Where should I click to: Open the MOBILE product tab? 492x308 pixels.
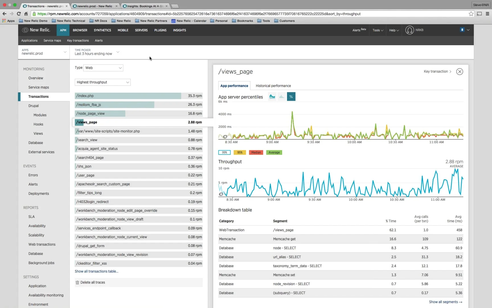click(x=123, y=30)
